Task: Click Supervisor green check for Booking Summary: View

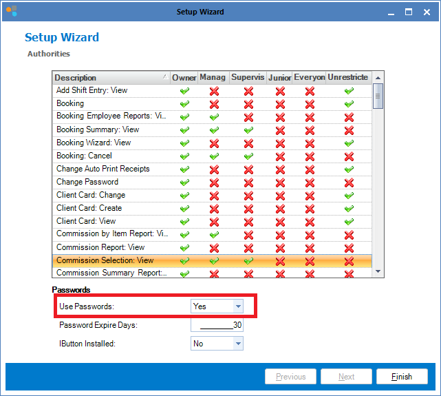Action: point(248,130)
